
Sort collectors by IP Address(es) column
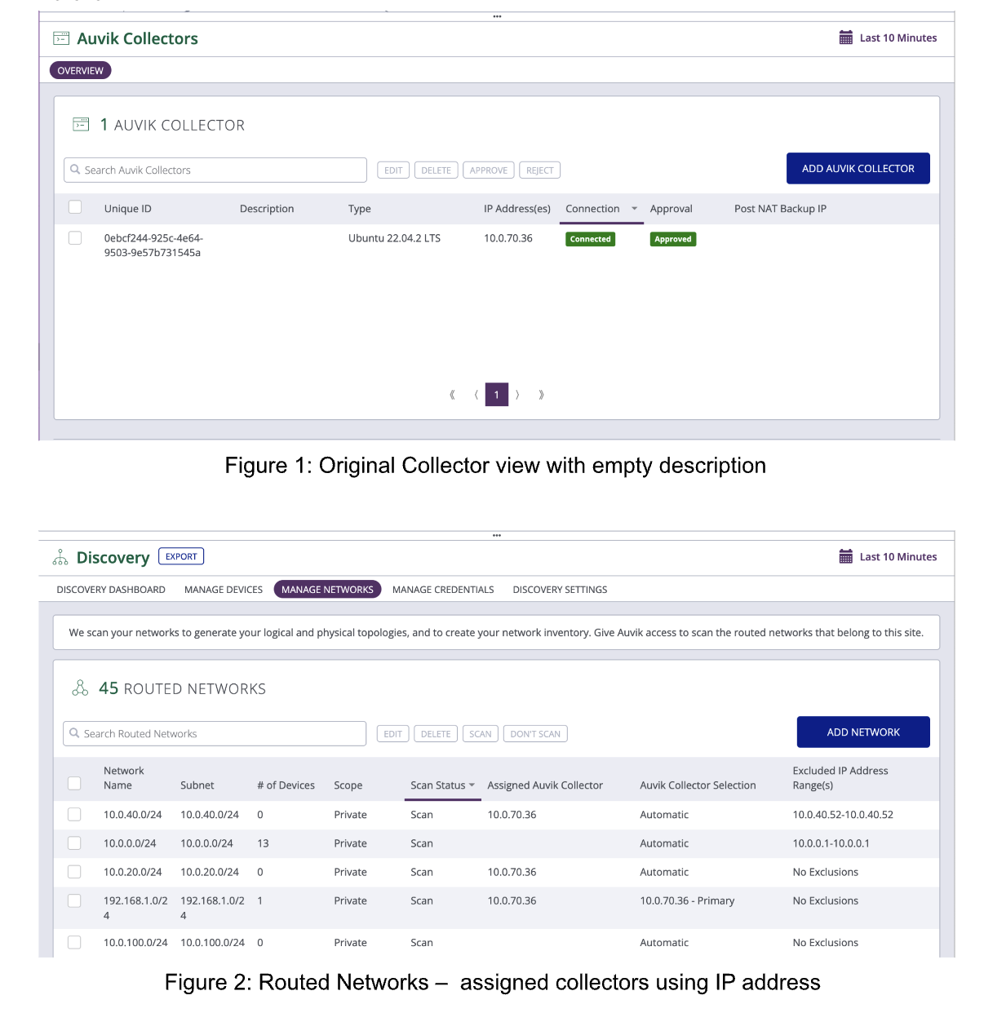pyautogui.click(x=517, y=209)
